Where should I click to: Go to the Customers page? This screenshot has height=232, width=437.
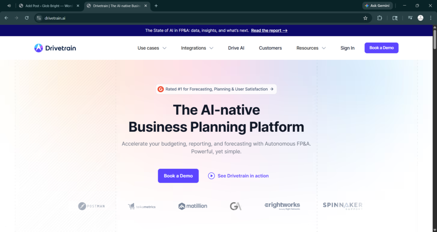[270, 48]
